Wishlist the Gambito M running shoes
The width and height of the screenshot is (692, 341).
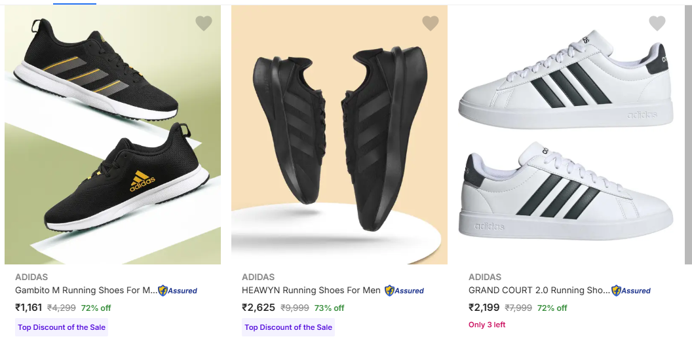pos(204,24)
